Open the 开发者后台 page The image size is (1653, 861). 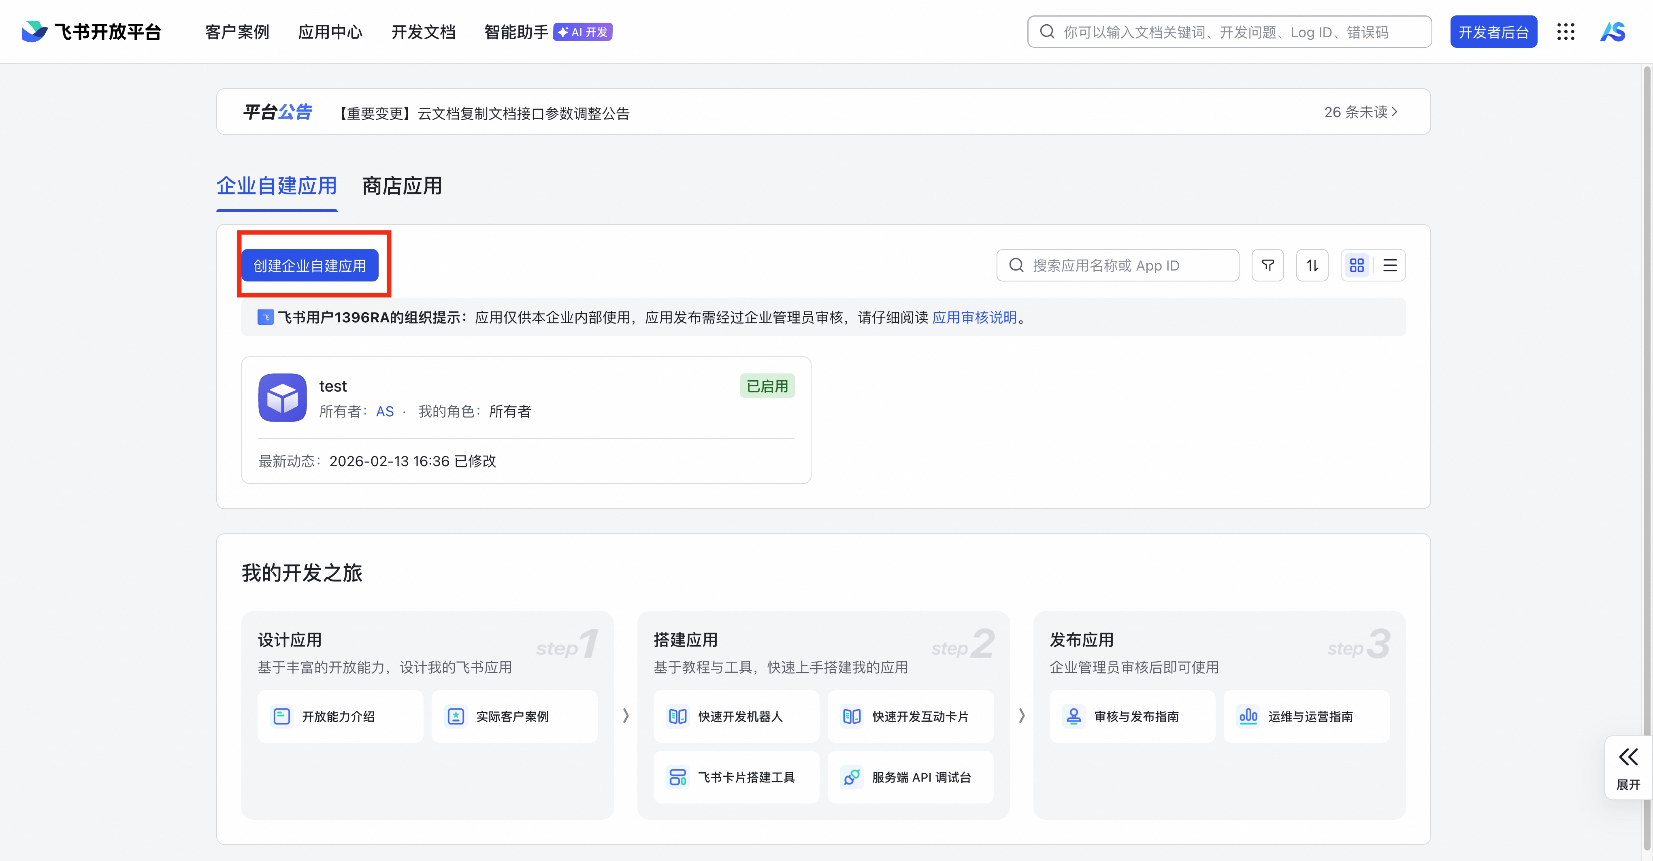pyautogui.click(x=1493, y=31)
